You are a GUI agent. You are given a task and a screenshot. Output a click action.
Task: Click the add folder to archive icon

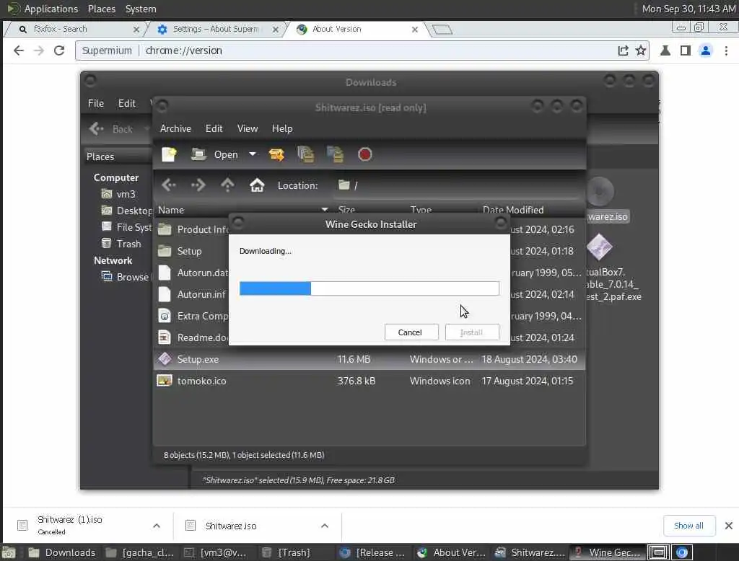335,154
